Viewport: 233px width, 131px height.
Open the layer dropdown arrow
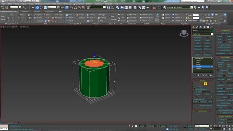tap(191, 7)
